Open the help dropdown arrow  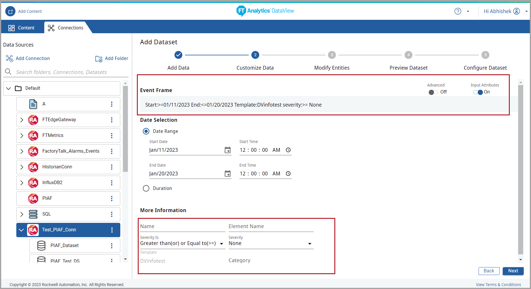click(468, 12)
